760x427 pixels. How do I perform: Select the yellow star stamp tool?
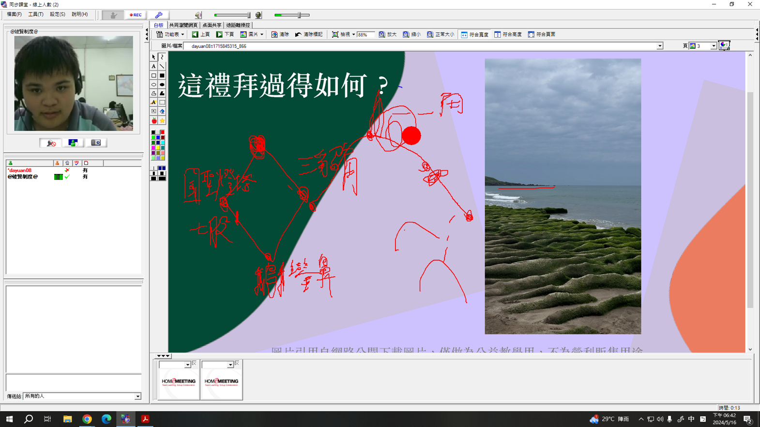162,120
